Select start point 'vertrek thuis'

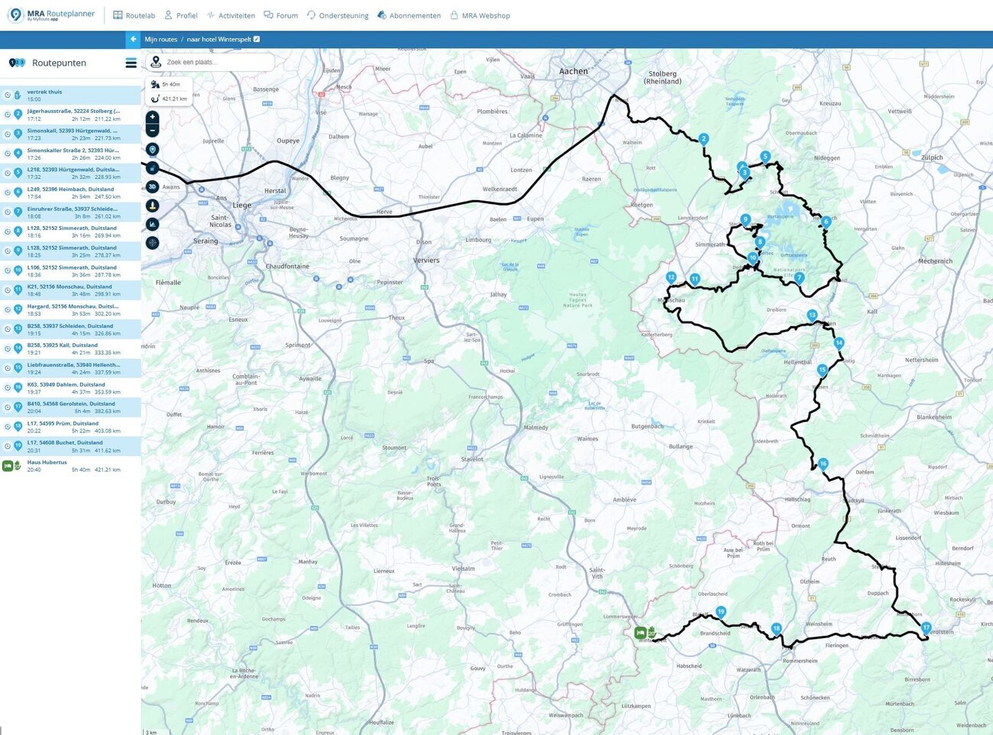coord(70,95)
